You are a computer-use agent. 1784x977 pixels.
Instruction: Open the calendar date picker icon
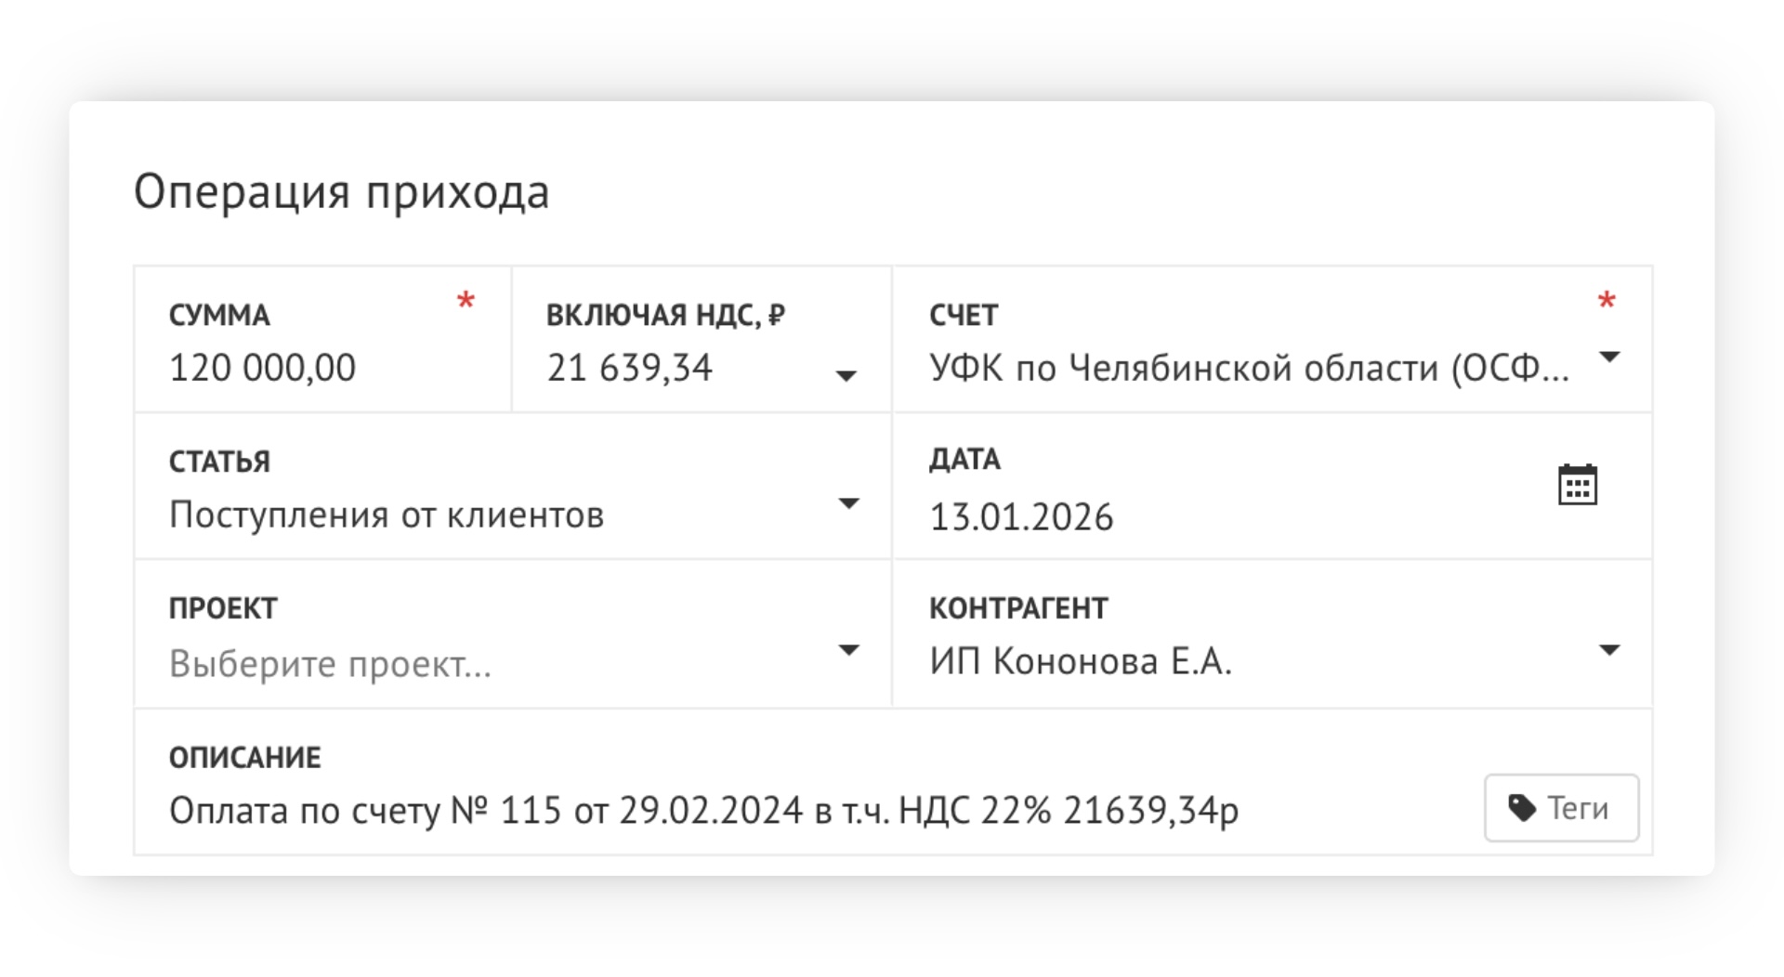click(1577, 485)
